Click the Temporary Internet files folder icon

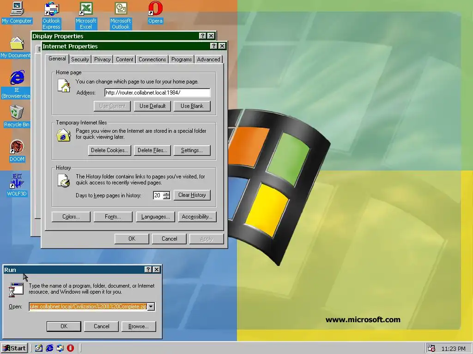tap(63, 135)
